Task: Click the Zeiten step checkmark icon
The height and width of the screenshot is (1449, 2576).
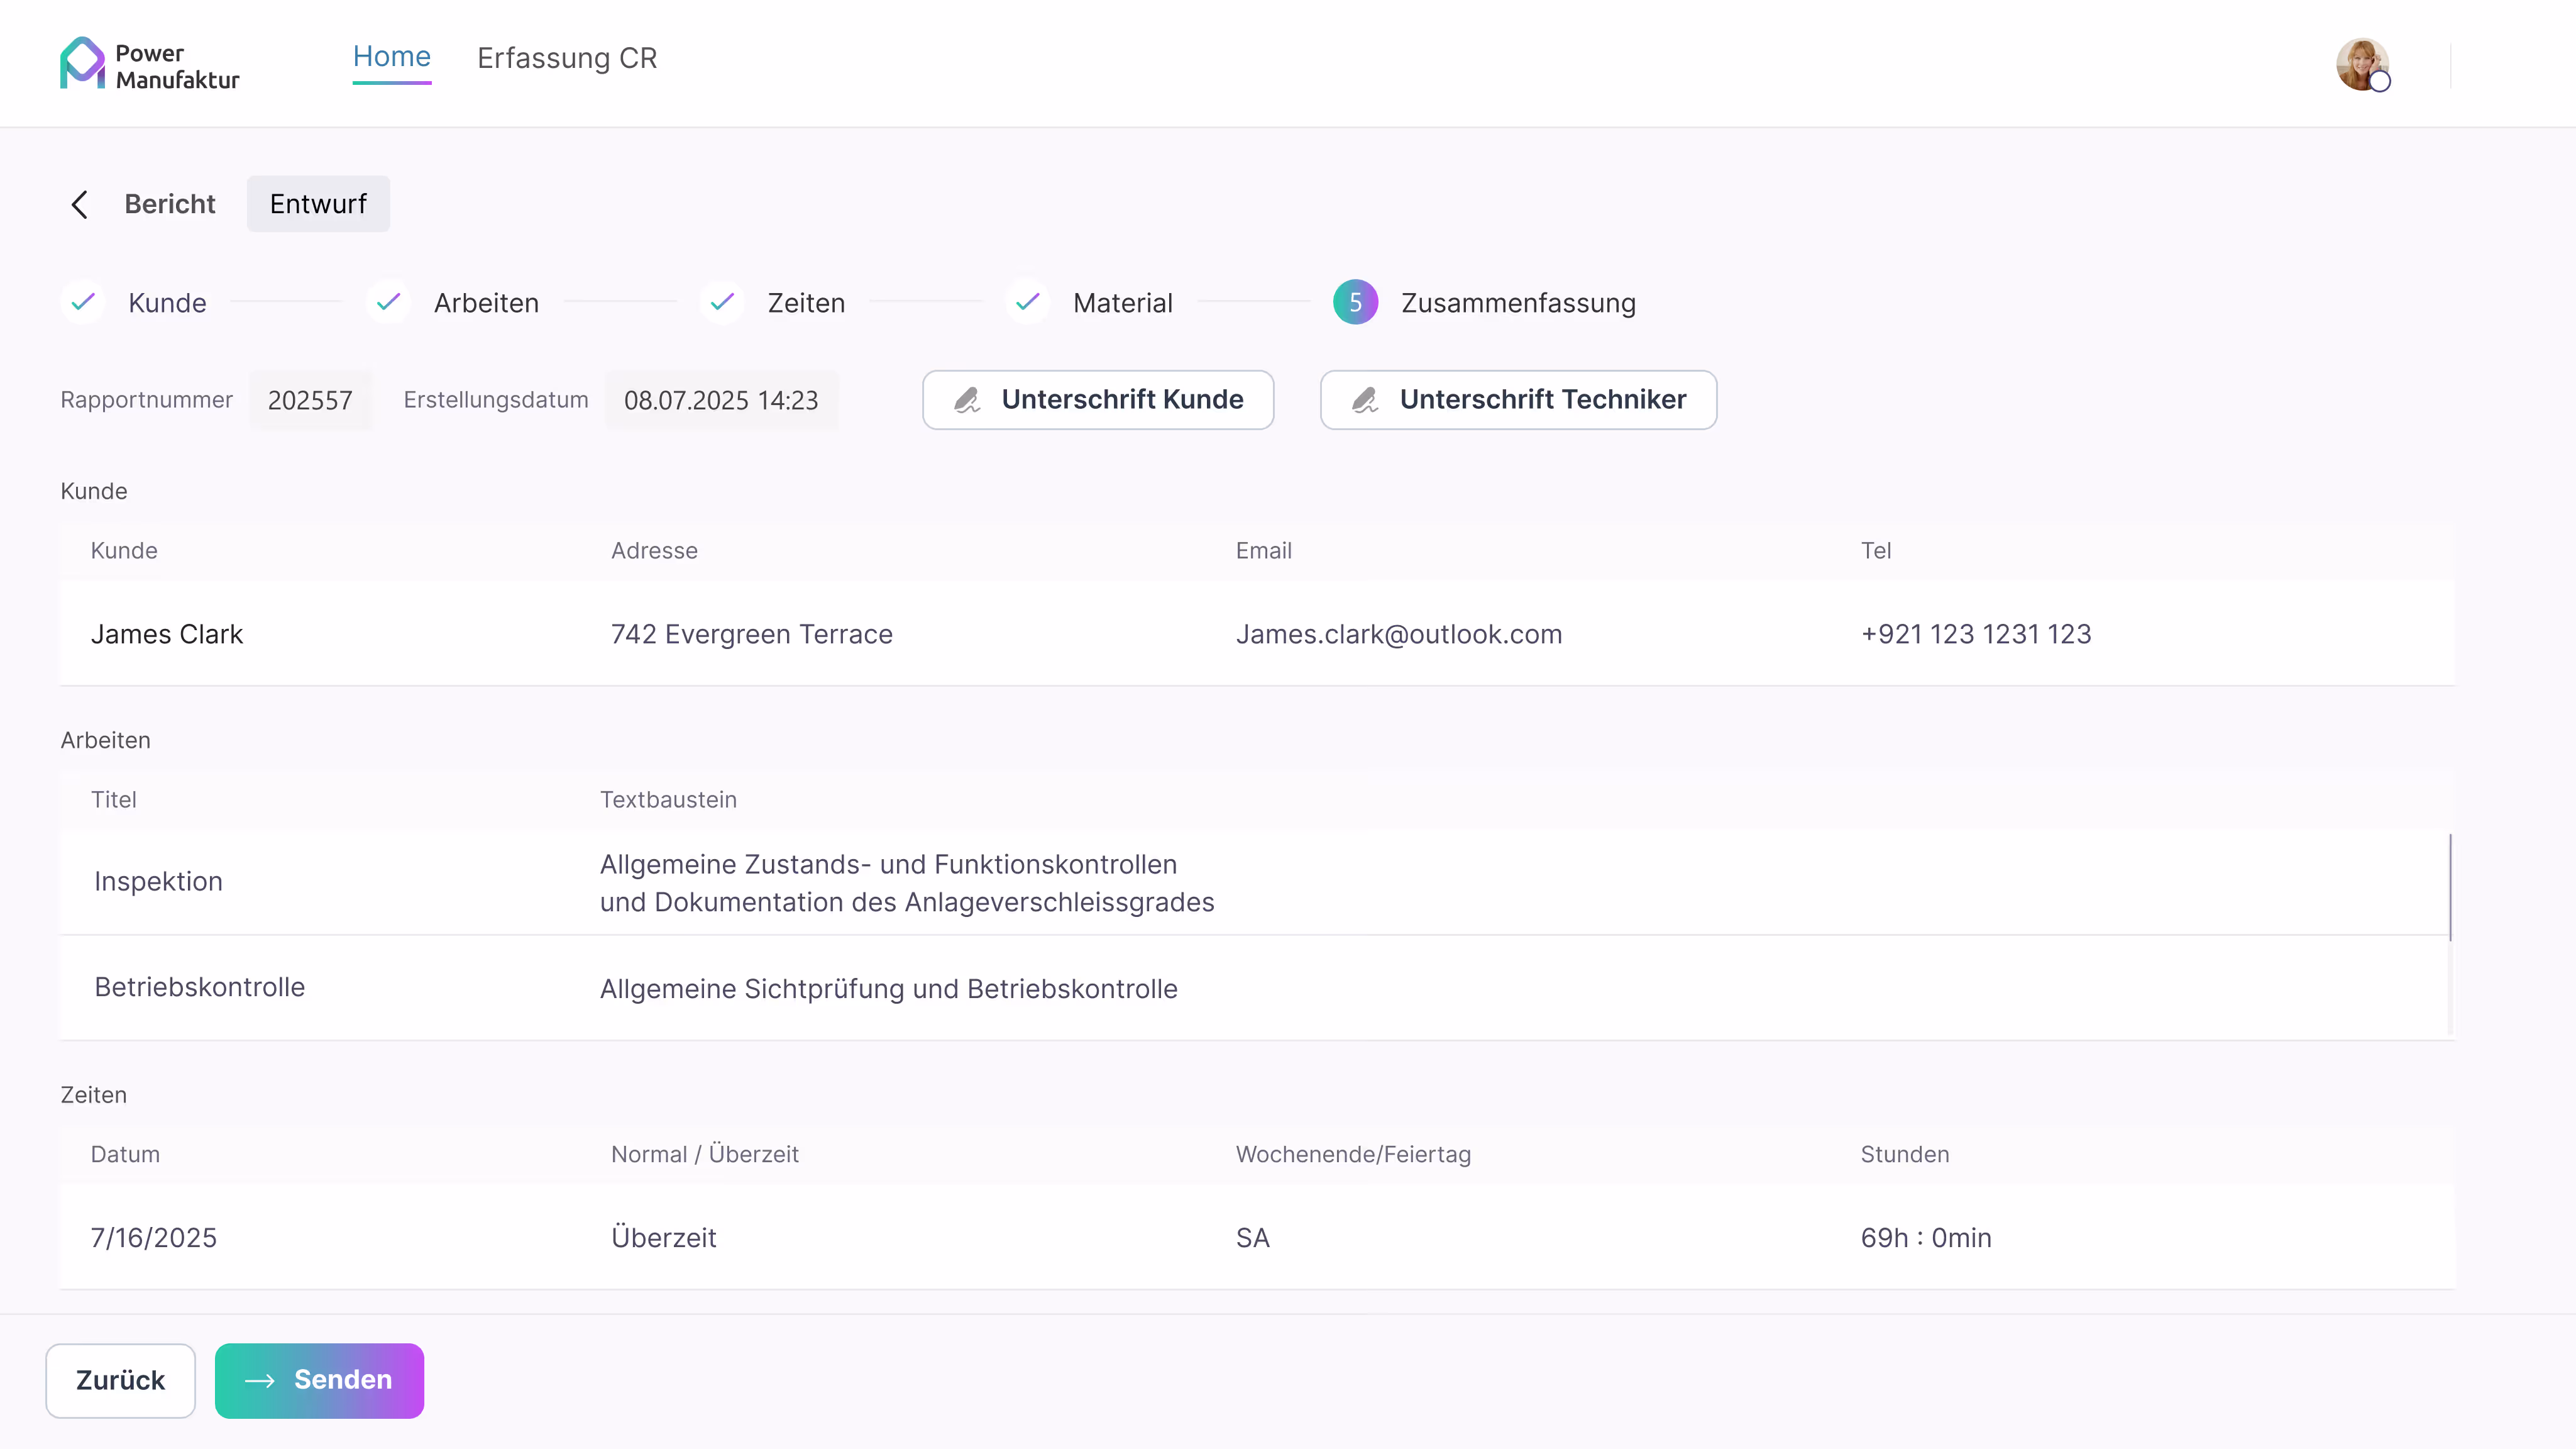Action: 722,301
